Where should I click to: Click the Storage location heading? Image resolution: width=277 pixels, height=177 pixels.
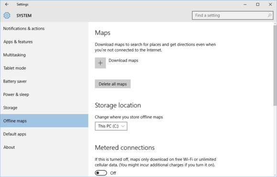[118, 105]
